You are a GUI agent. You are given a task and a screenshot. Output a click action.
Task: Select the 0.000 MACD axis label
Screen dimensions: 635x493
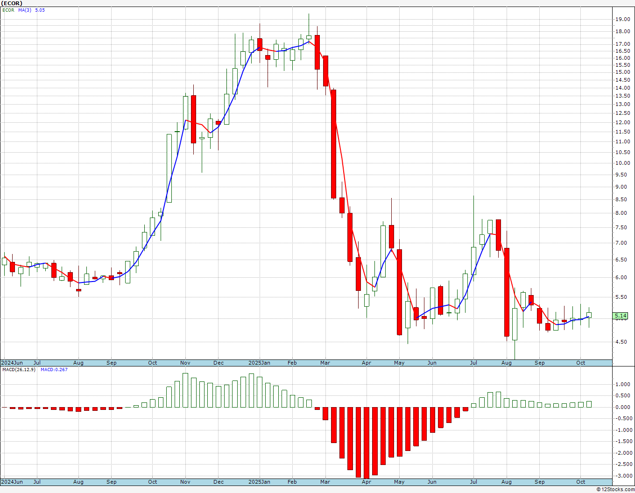(x=623, y=407)
